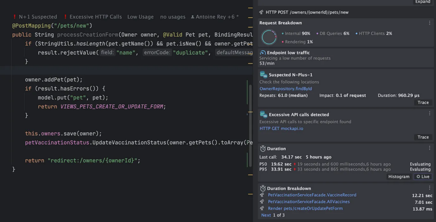
Task: Click the DB Queries 6% legend entry
Action: 333,34
